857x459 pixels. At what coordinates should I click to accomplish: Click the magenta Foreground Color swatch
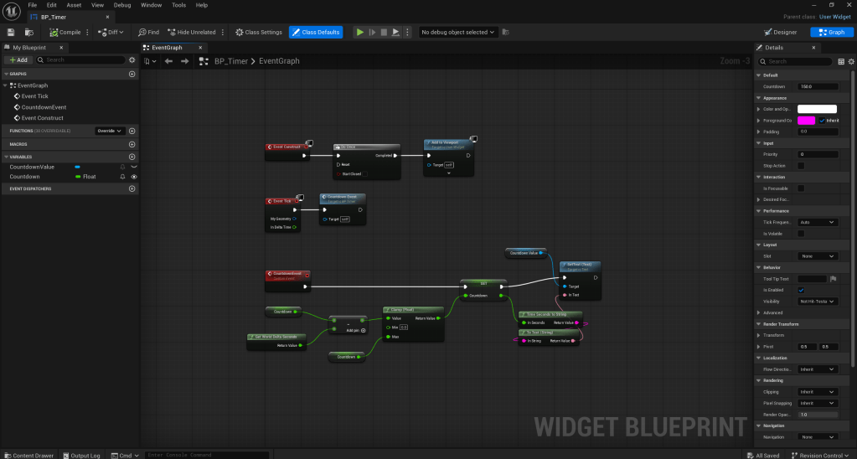(806, 121)
